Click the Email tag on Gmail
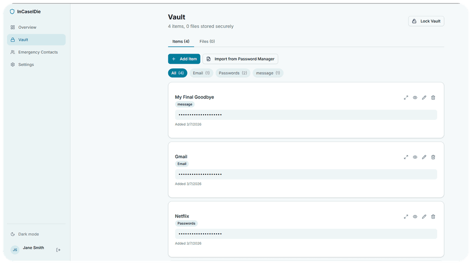 click(182, 164)
